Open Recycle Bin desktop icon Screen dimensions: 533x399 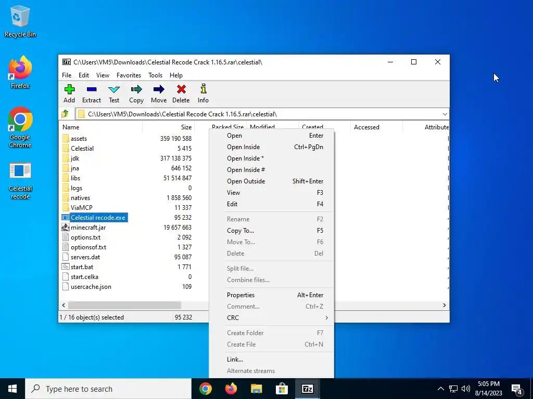20,21
